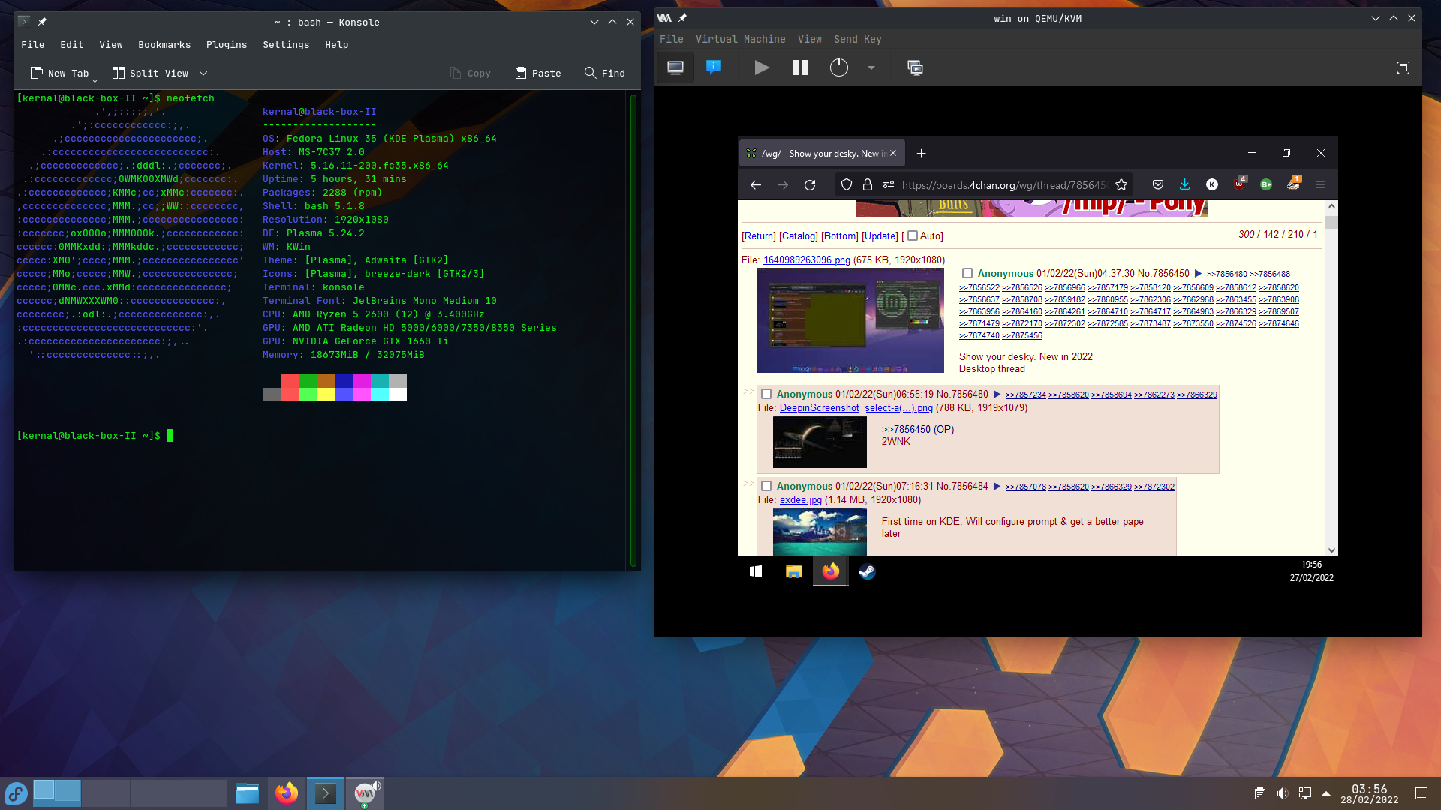
Task: Toggle fullscreen for the VM viewer
Action: point(1403,67)
